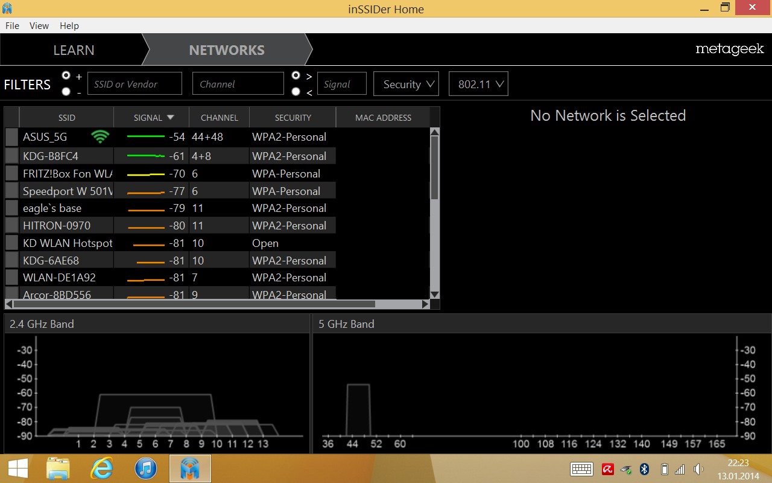Select the eagle`s base network name
The width and height of the screenshot is (772, 483).
coord(52,208)
